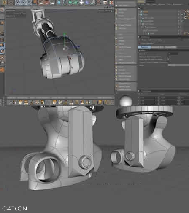Open the light grey dropdown in attribute panel
Screen dimensions: 189x213
point(178,65)
